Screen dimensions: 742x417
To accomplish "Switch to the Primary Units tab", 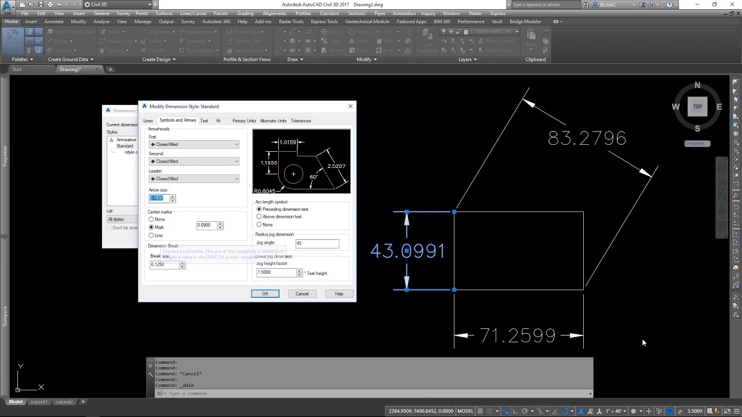I will (x=244, y=121).
